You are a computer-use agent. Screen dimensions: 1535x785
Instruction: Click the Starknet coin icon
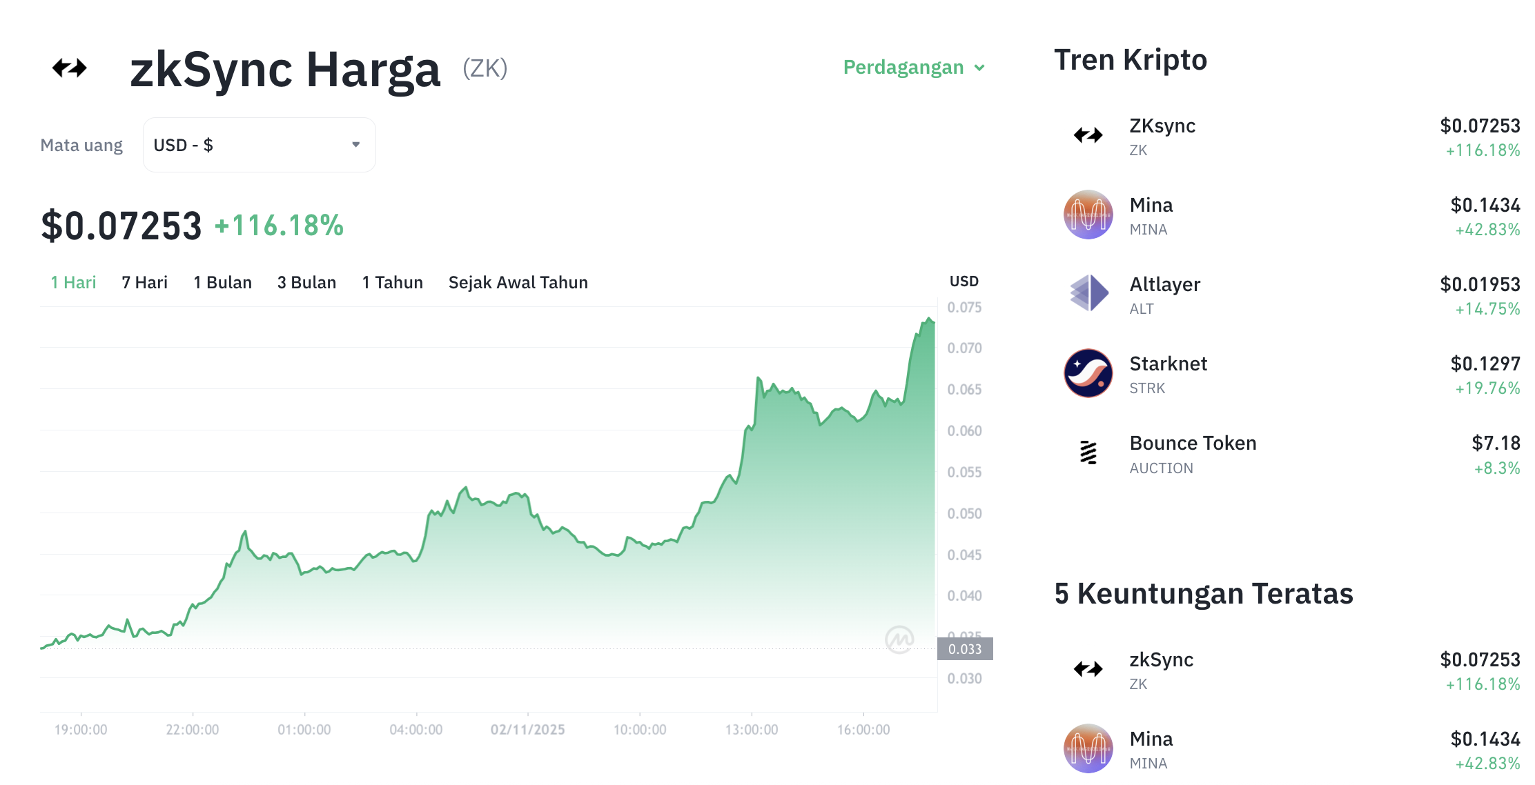point(1088,374)
